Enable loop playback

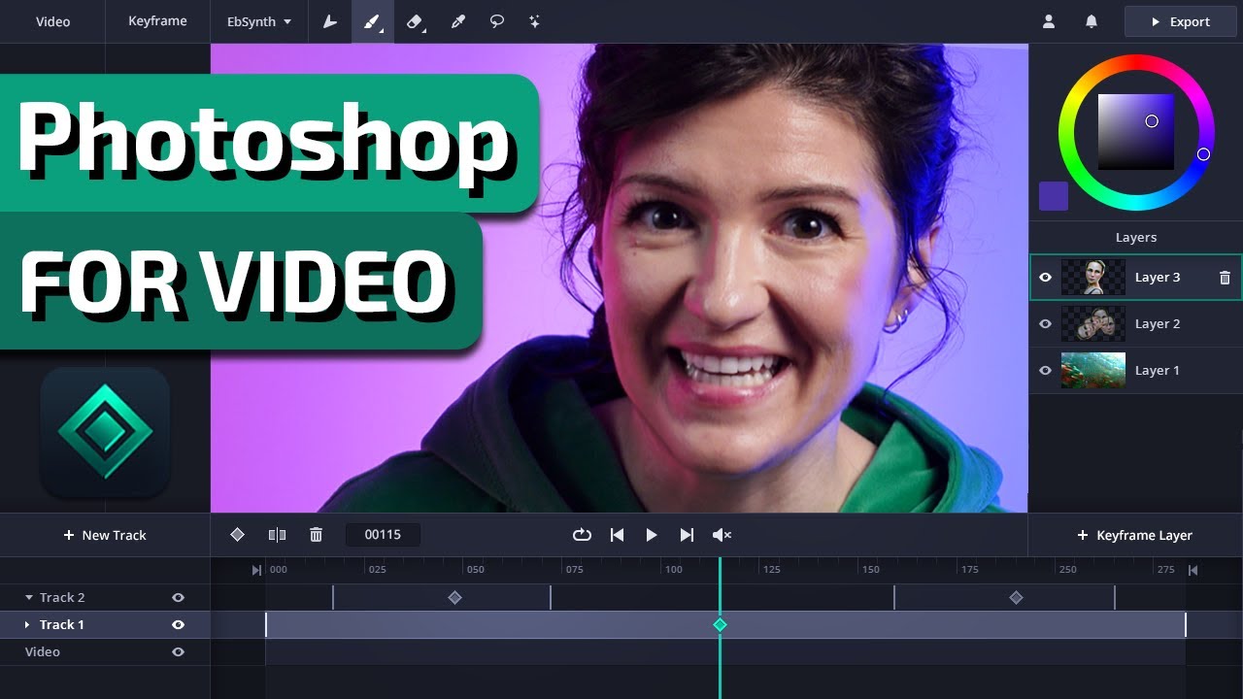[582, 534]
